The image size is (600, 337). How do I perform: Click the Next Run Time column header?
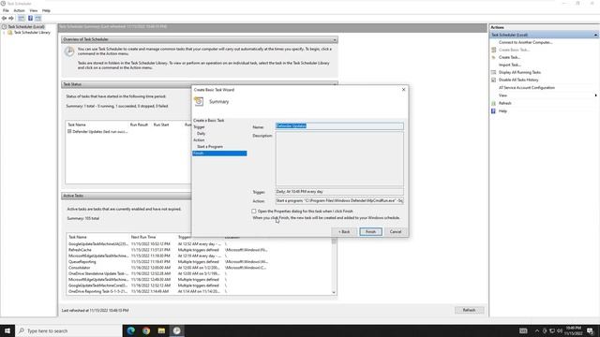click(143, 237)
